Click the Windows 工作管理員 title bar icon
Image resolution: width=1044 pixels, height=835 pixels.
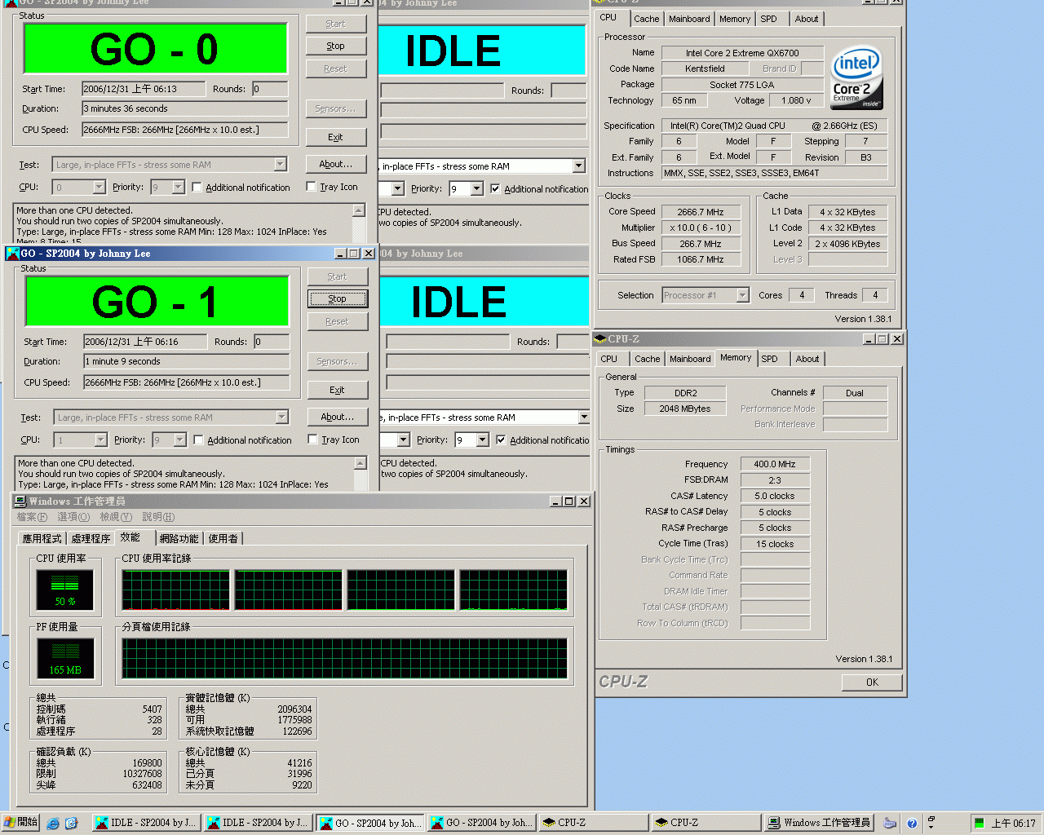(21, 501)
